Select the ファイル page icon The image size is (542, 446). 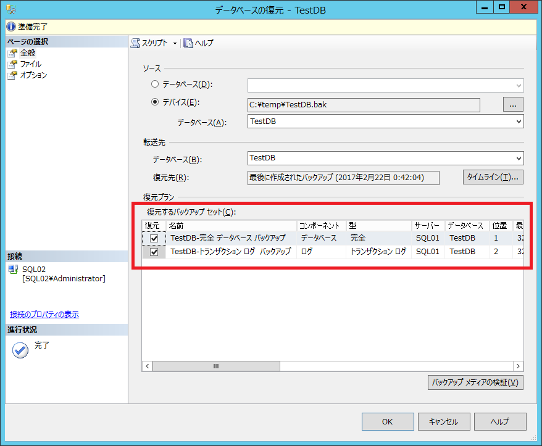pyautogui.click(x=12, y=64)
